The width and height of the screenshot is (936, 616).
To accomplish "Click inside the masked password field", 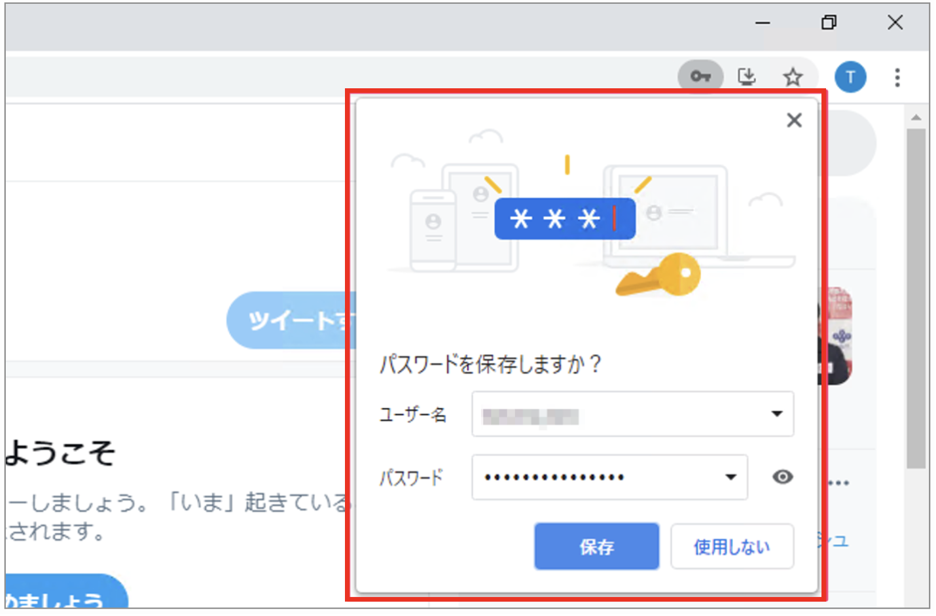I will tap(589, 477).
